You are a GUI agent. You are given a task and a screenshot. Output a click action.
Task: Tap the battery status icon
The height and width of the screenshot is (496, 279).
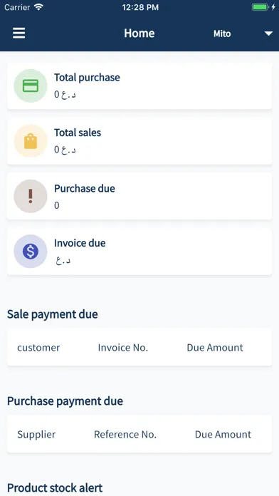(260, 7)
